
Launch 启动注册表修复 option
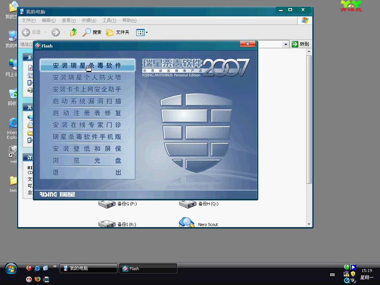point(87,113)
